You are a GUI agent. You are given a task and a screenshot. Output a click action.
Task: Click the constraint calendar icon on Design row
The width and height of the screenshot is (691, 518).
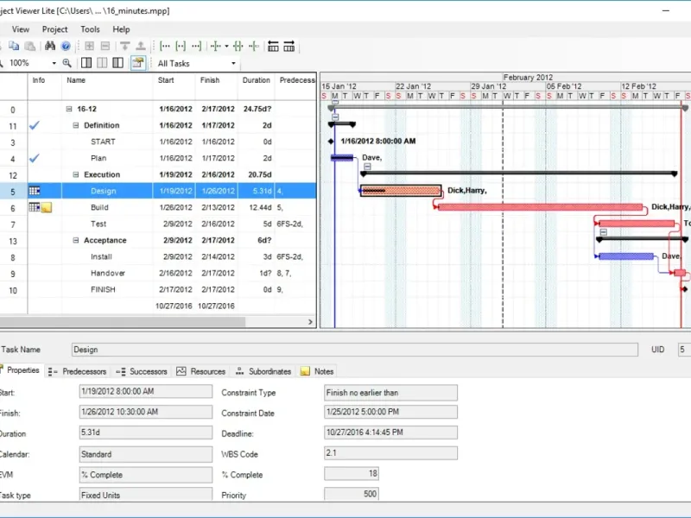point(35,191)
